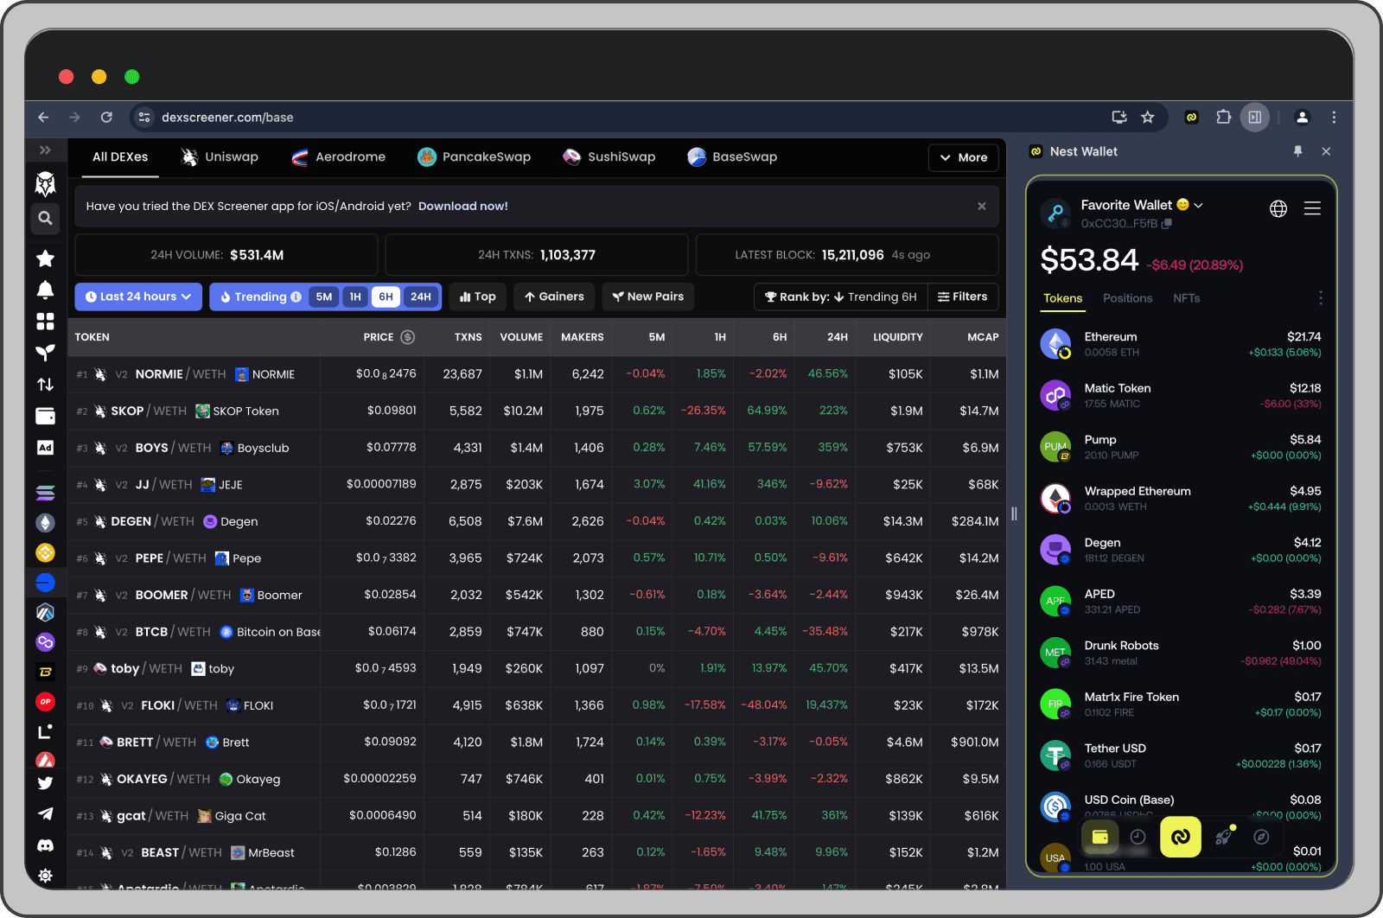Open wallet tab in Nest bottom bar

(1100, 837)
